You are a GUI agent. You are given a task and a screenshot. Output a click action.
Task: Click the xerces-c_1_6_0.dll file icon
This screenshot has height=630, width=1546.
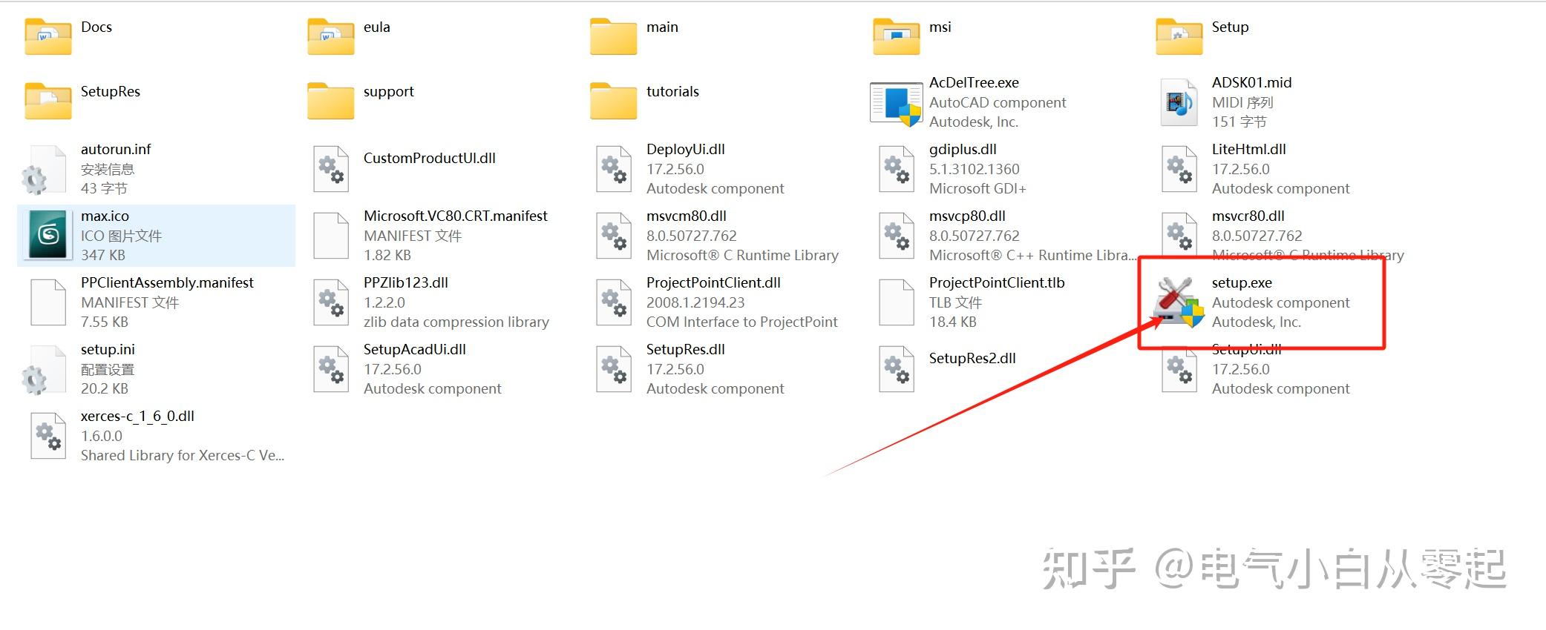point(48,436)
